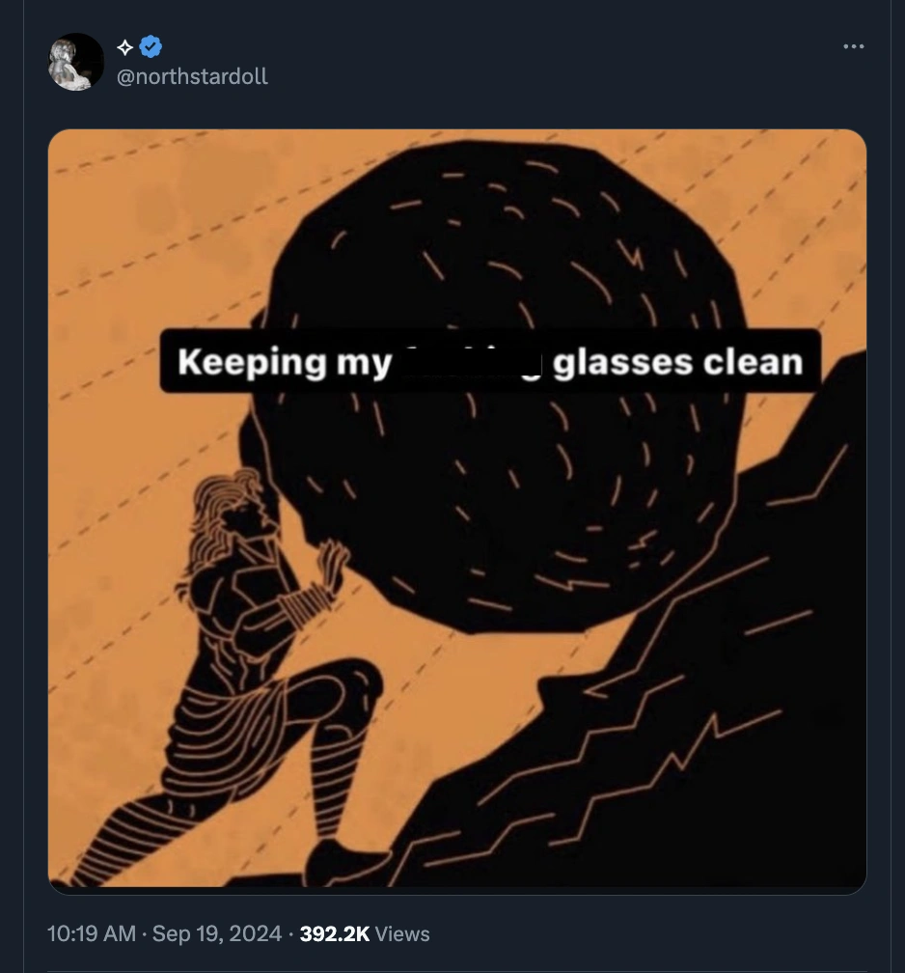905x973 pixels.
Task: Click the censored word in the caption
Action: click(473, 362)
